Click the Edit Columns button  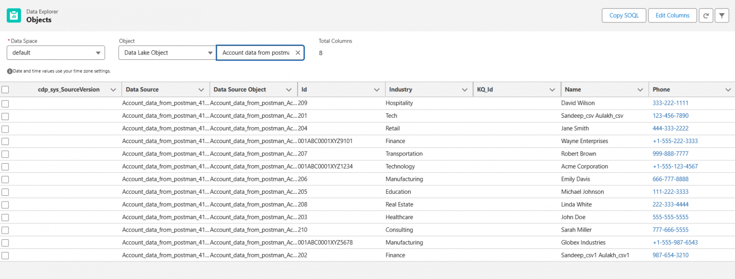click(x=672, y=15)
